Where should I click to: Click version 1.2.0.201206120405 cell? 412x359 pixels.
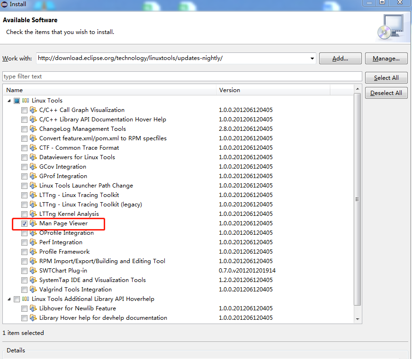click(x=246, y=280)
